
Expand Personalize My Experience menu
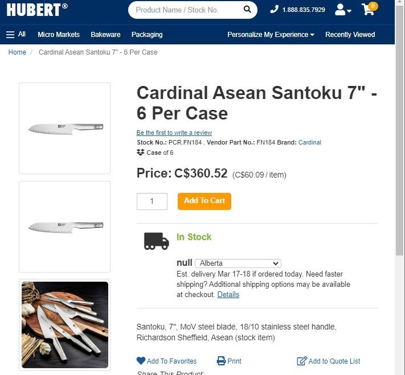pyautogui.click(x=271, y=35)
